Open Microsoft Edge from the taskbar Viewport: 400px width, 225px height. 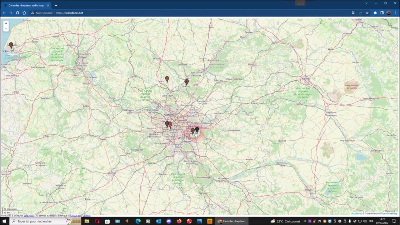(x=138, y=221)
